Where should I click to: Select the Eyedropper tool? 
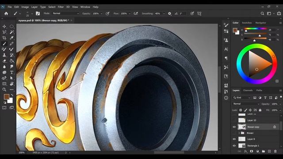(x=11, y=38)
